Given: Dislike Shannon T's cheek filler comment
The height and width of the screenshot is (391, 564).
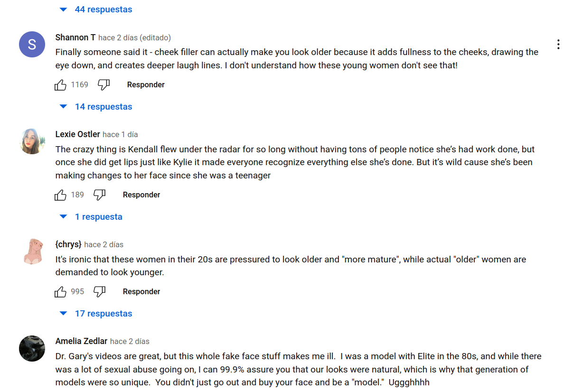Looking at the screenshot, I should tap(103, 85).
